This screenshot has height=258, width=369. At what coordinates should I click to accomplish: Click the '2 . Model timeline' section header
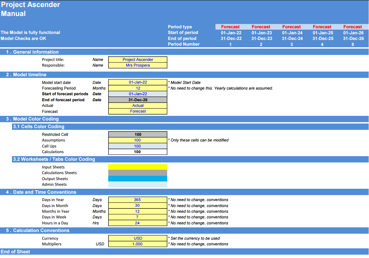point(184,75)
